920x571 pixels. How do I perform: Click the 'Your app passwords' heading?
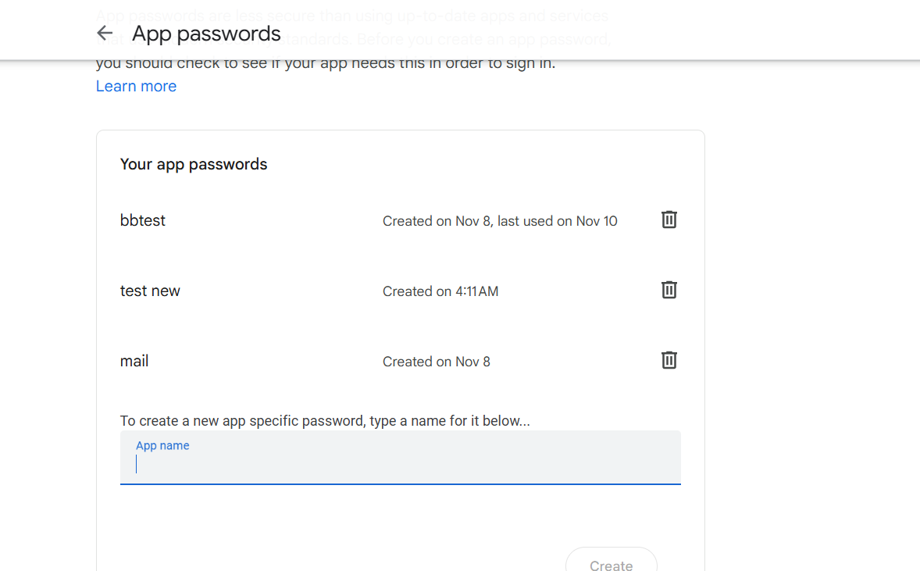tap(194, 164)
